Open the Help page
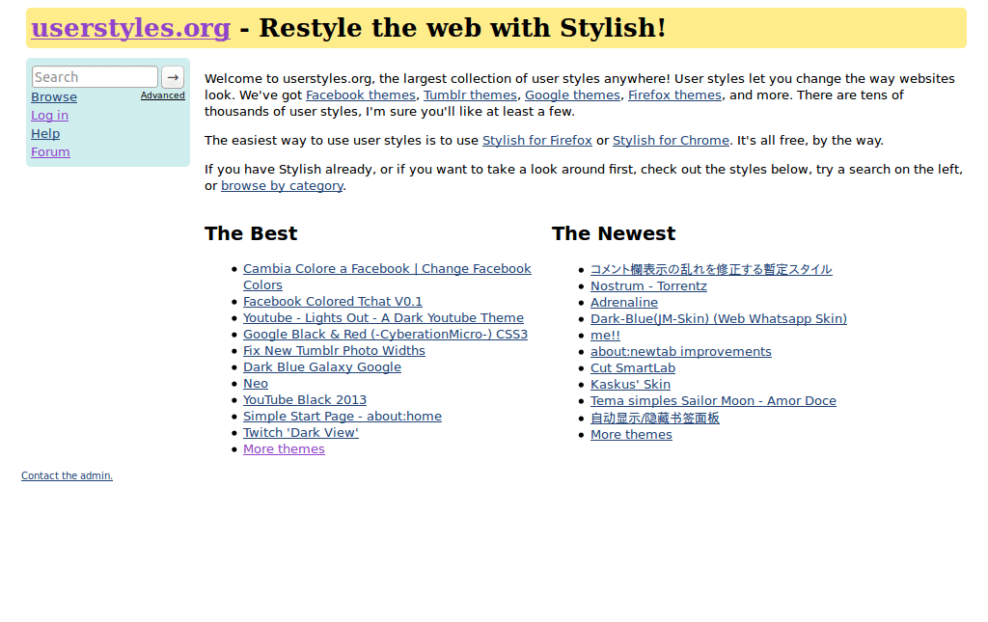 pyautogui.click(x=44, y=133)
